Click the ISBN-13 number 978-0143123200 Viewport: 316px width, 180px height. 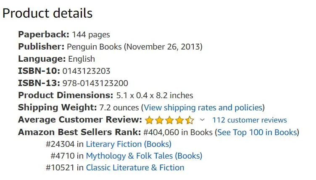tap(95, 83)
